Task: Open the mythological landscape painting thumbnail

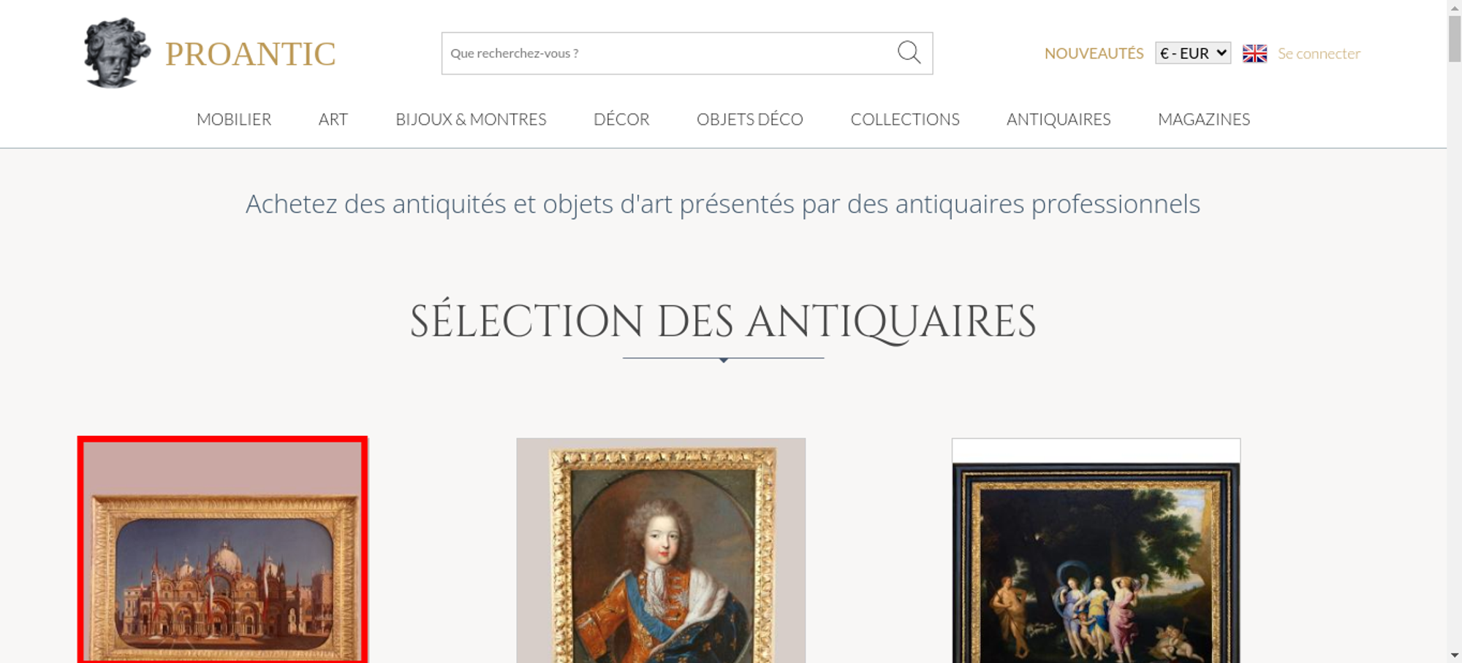Action: pos(1096,551)
